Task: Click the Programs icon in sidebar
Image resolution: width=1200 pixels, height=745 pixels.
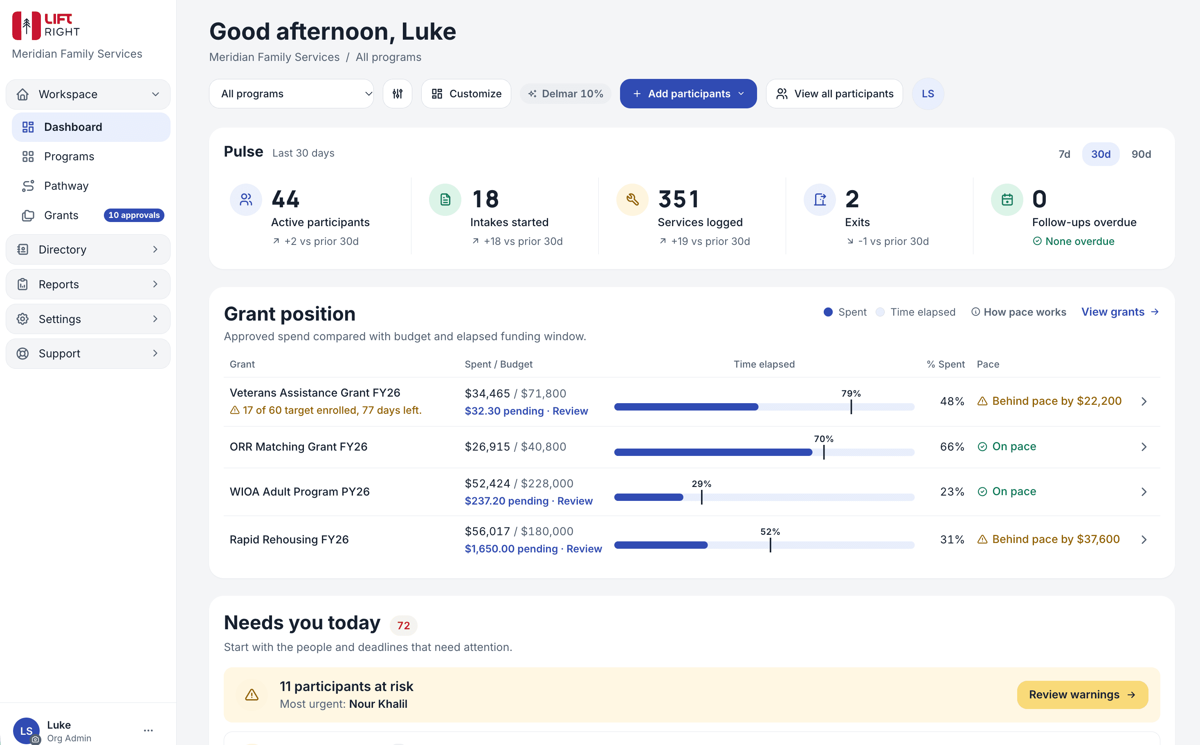Action: pos(28,157)
